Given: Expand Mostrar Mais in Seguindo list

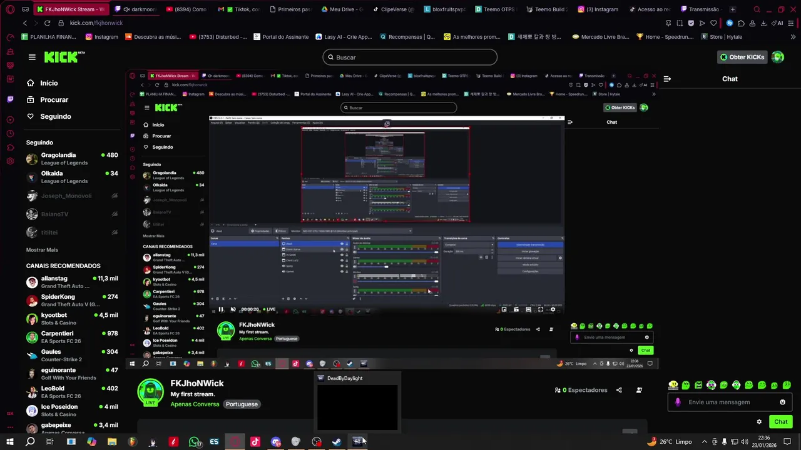Looking at the screenshot, I should (42, 250).
